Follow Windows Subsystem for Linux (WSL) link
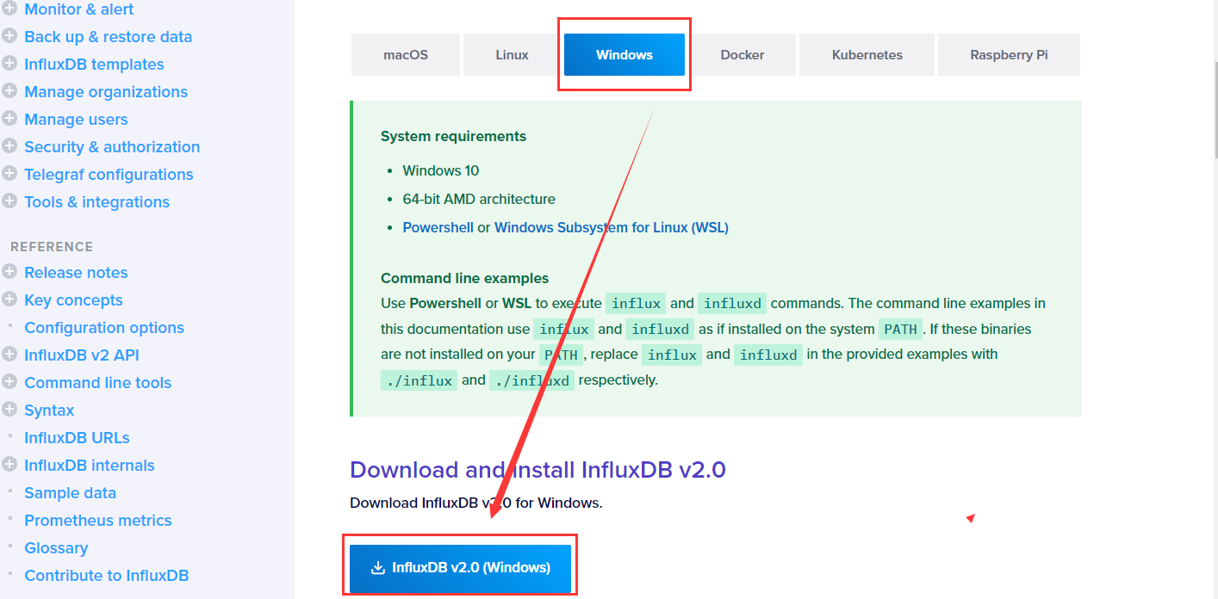The image size is (1218, 599). point(612,228)
